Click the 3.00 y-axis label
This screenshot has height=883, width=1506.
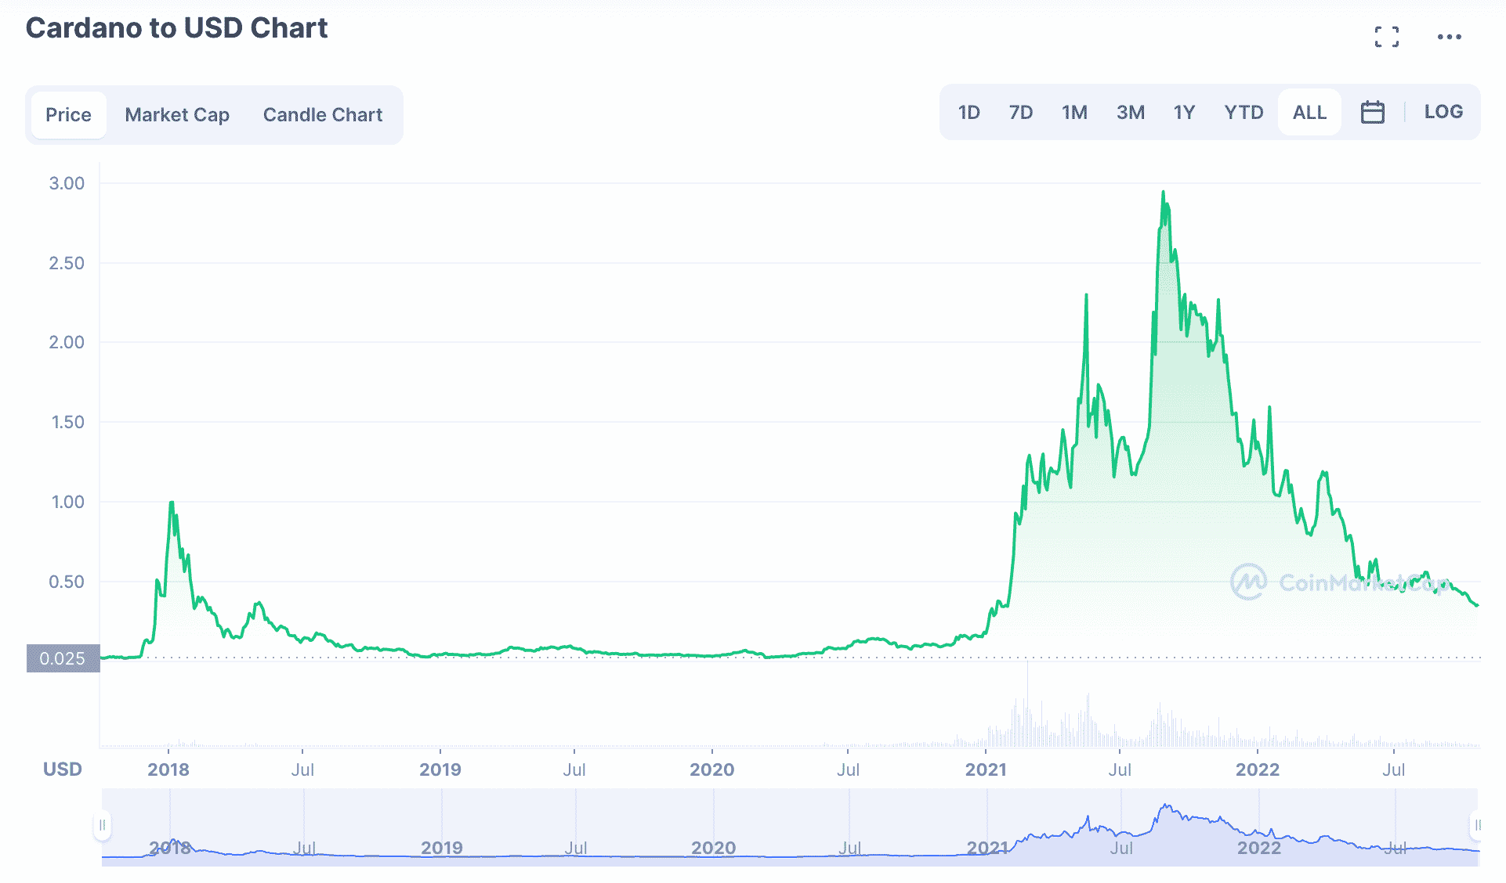click(x=67, y=183)
